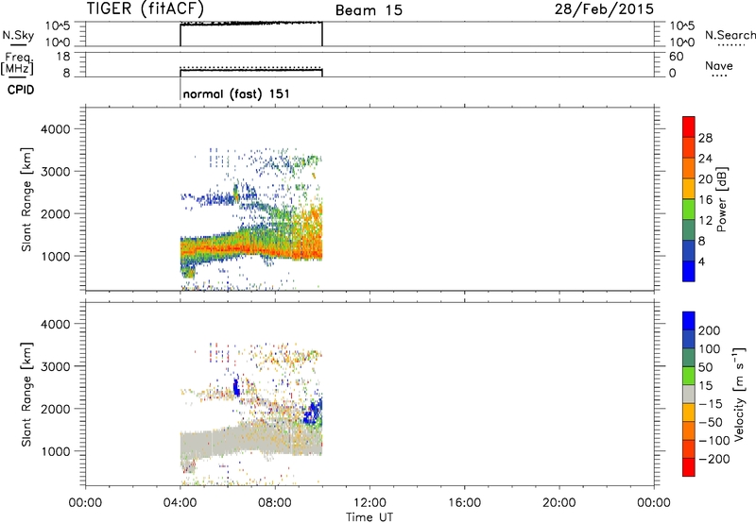
Task: Click the Slant Range label of the velocity panel
Action: [x=26, y=395]
